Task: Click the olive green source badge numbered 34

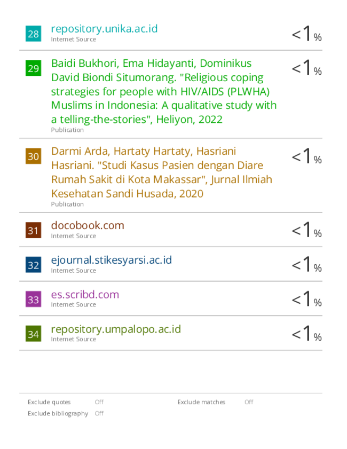Action: click(x=33, y=334)
